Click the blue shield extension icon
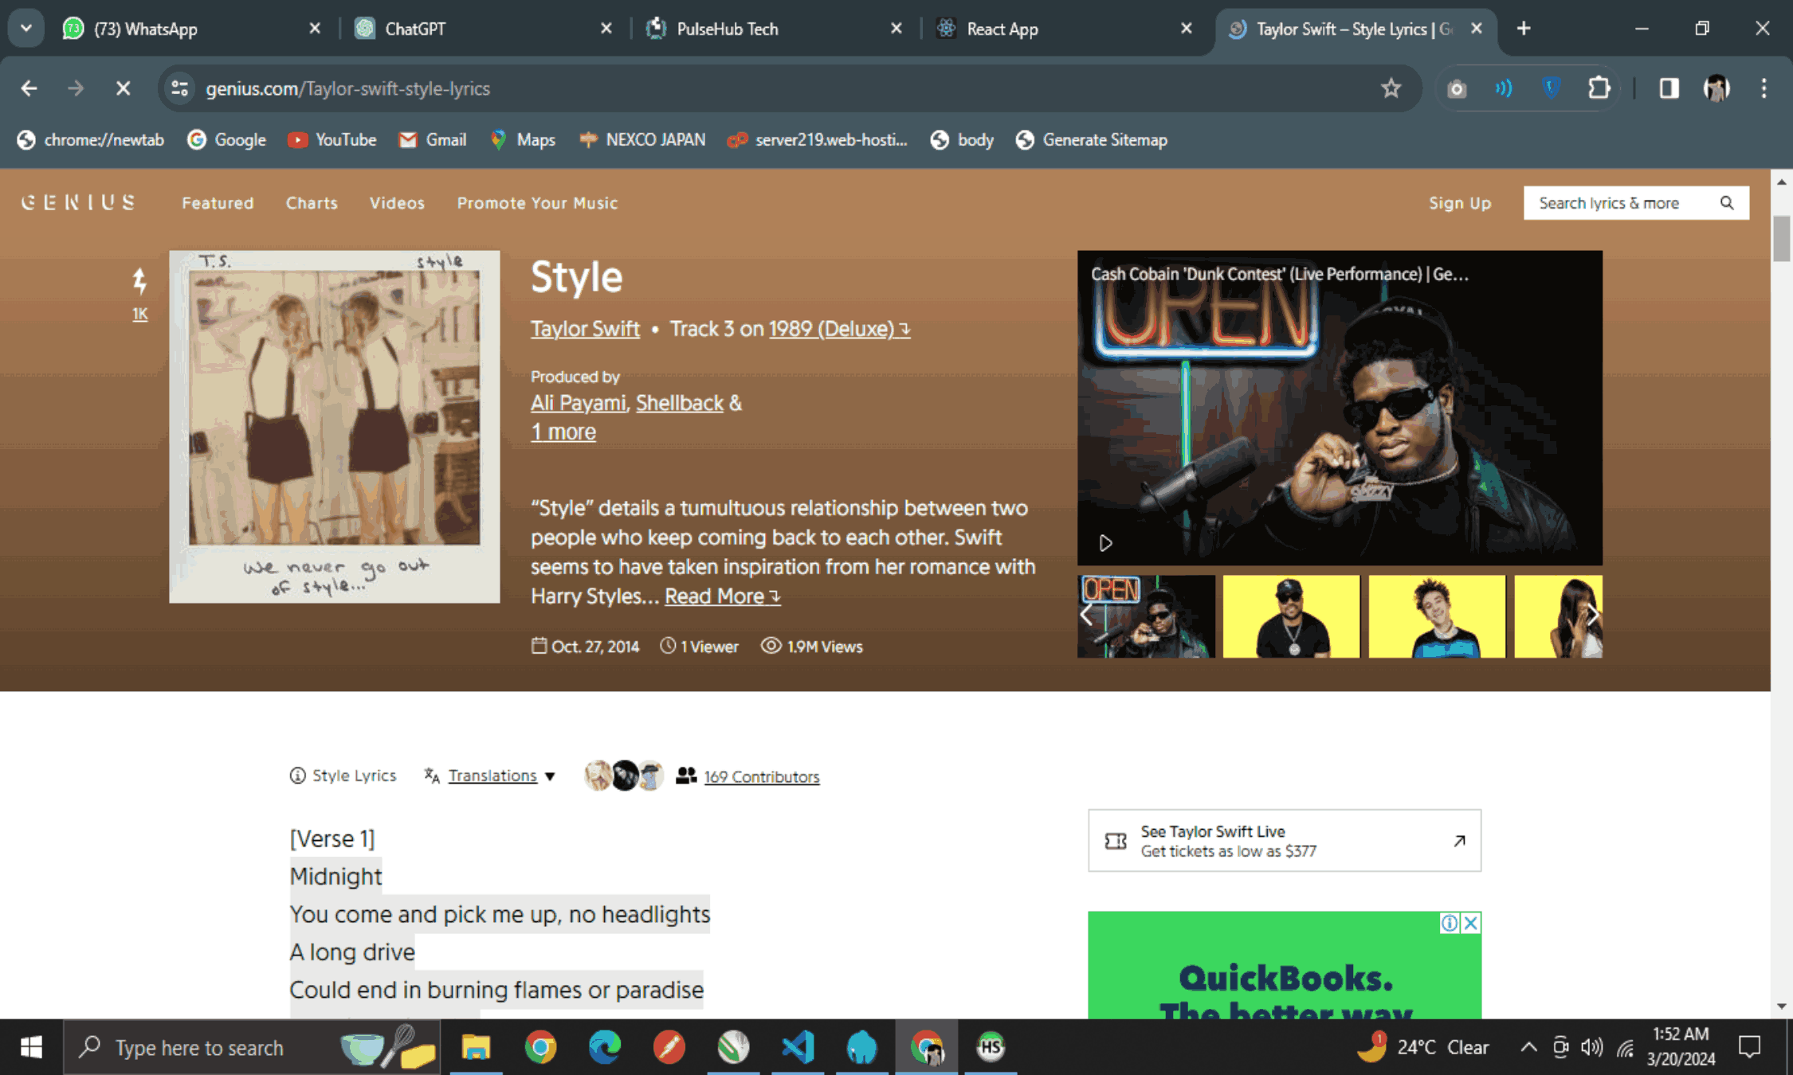Viewport: 1793px width, 1075px height. (x=1551, y=88)
